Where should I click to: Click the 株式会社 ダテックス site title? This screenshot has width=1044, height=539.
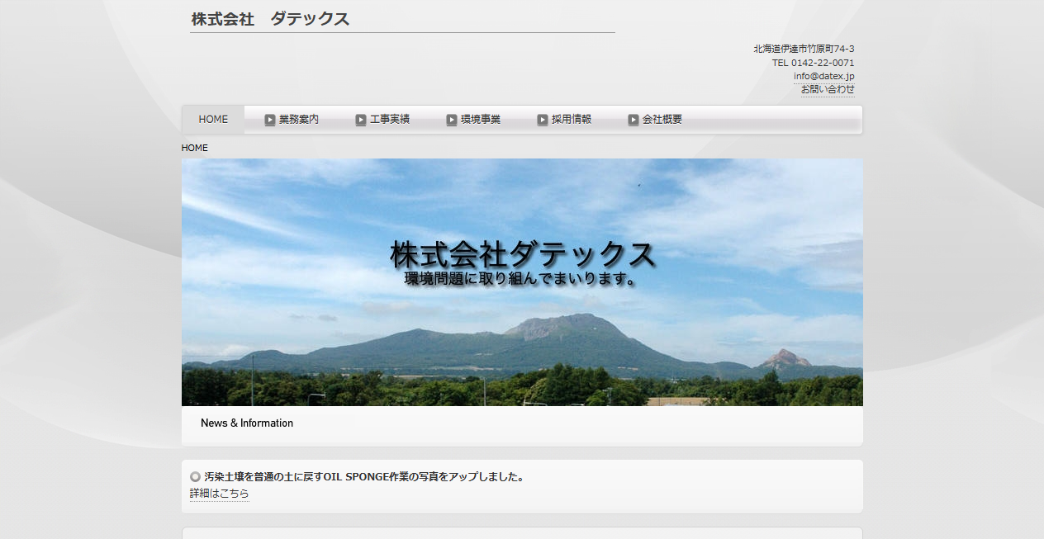point(268,17)
